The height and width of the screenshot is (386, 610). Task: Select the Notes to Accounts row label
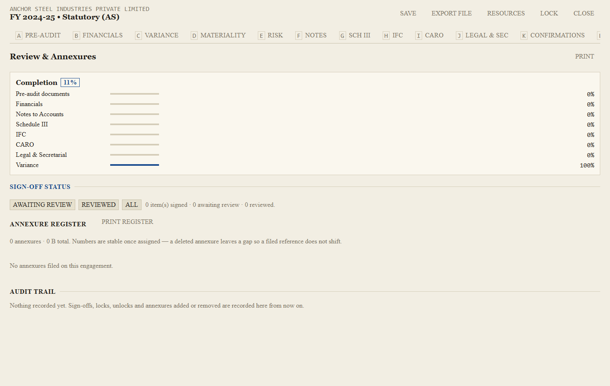[40, 114]
